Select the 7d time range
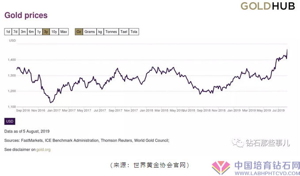Viewport: 300px width, 176px height. tap(15, 31)
